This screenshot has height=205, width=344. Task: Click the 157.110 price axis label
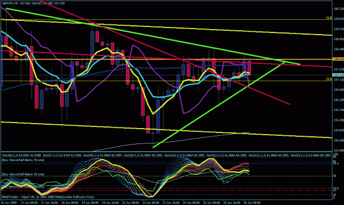[338, 80]
